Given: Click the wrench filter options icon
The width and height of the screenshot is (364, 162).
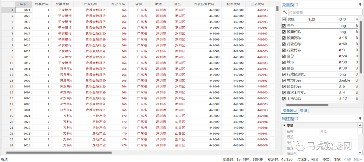Looking at the screenshot, I should (x=284, y=12).
